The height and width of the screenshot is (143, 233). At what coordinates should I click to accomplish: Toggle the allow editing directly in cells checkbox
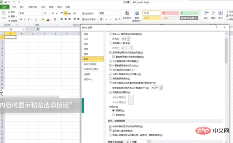pyautogui.click(x=110, y=61)
